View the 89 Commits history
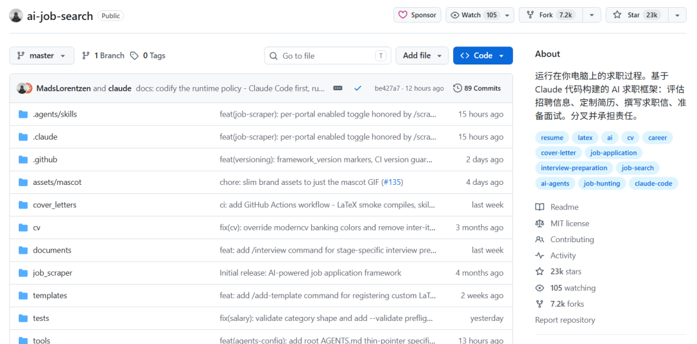 click(477, 88)
